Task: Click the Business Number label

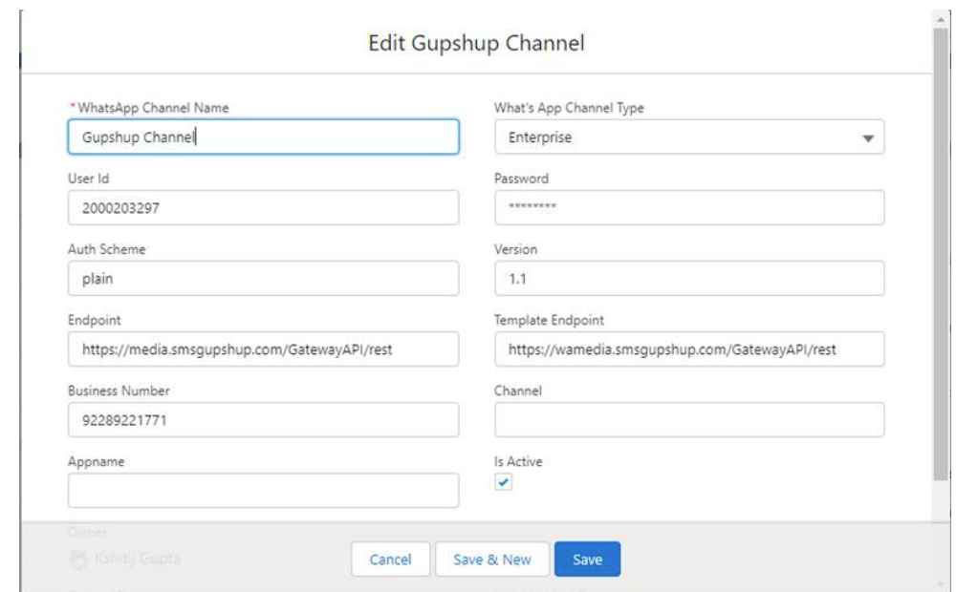Action: (x=119, y=391)
